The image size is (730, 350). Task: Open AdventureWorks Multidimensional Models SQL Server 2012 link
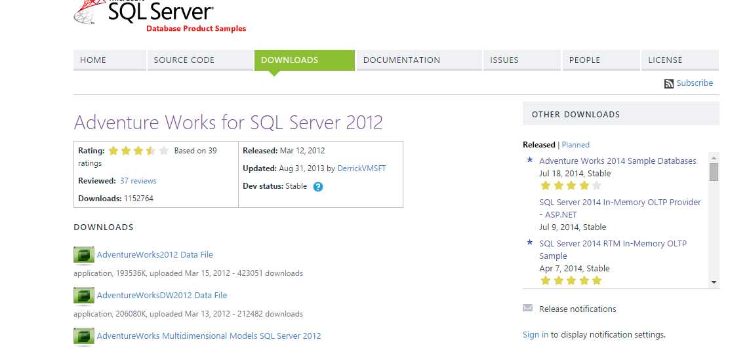[x=209, y=336]
